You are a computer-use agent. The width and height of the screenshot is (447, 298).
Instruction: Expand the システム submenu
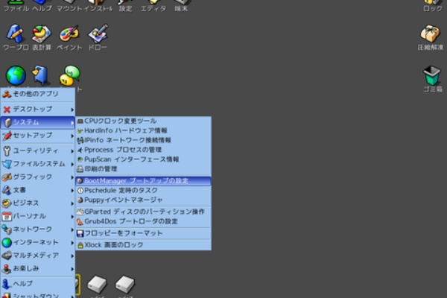[x=38, y=122]
